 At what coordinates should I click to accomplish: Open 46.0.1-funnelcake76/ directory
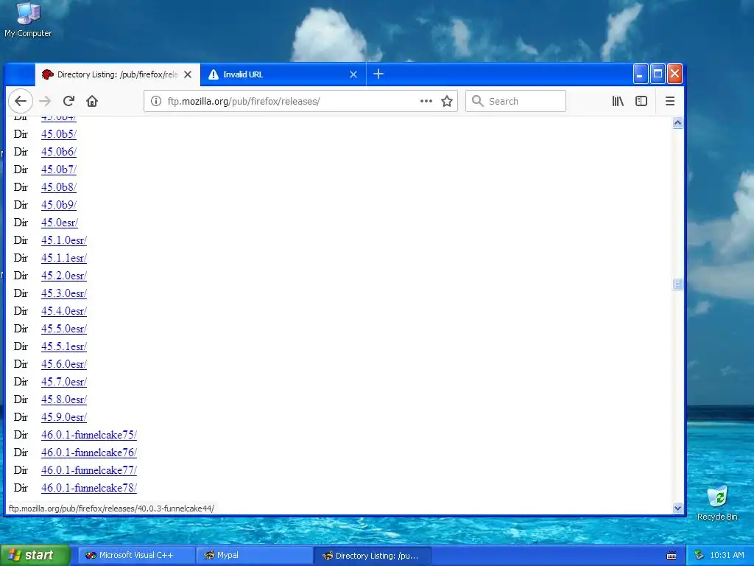point(89,453)
